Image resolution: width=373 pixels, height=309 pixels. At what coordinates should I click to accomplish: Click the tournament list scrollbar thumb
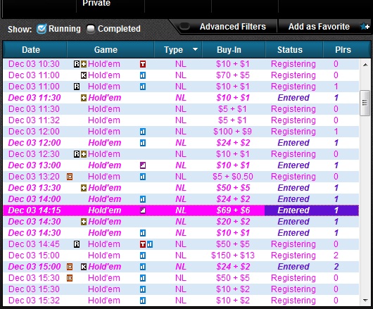[x=365, y=103]
